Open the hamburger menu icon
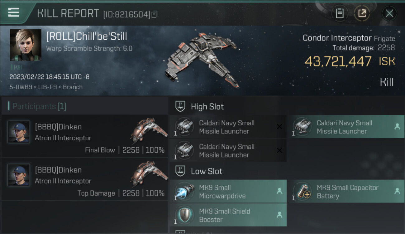405x234 pixels. click(x=14, y=12)
